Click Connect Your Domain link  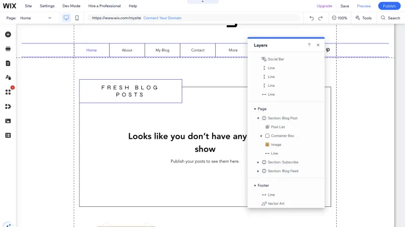(163, 18)
